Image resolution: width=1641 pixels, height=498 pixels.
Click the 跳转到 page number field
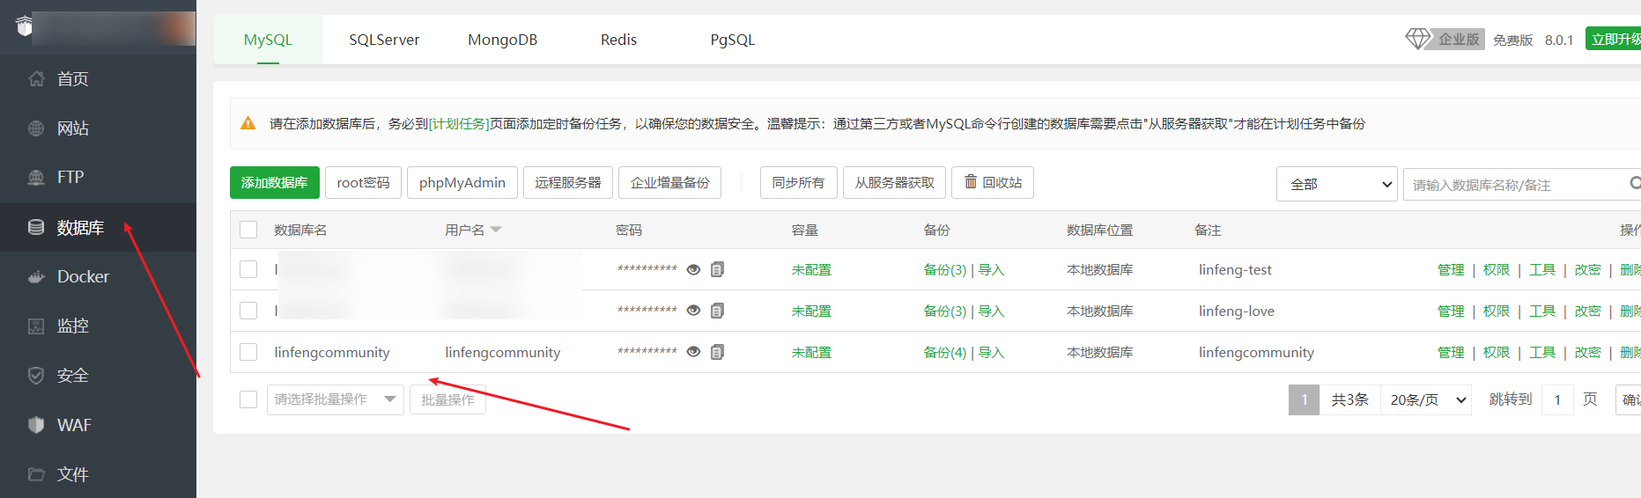[1557, 399]
